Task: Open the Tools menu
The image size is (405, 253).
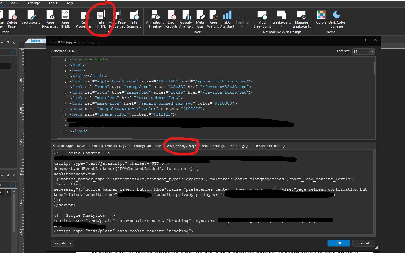Action: pyautogui.click(x=53, y=3)
